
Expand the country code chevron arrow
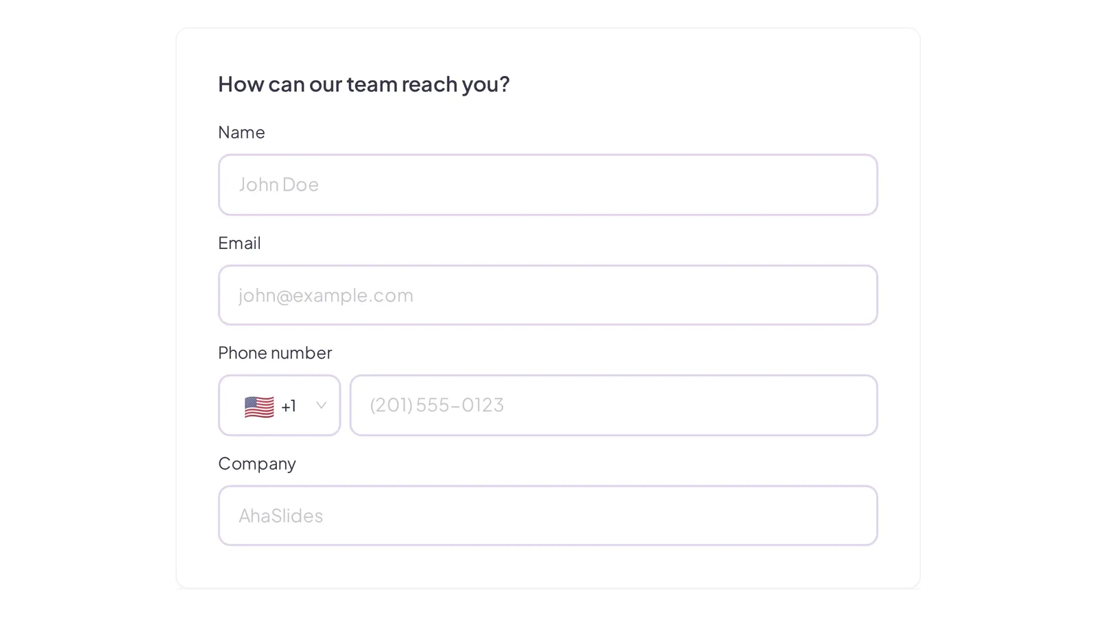coord(321,405)
